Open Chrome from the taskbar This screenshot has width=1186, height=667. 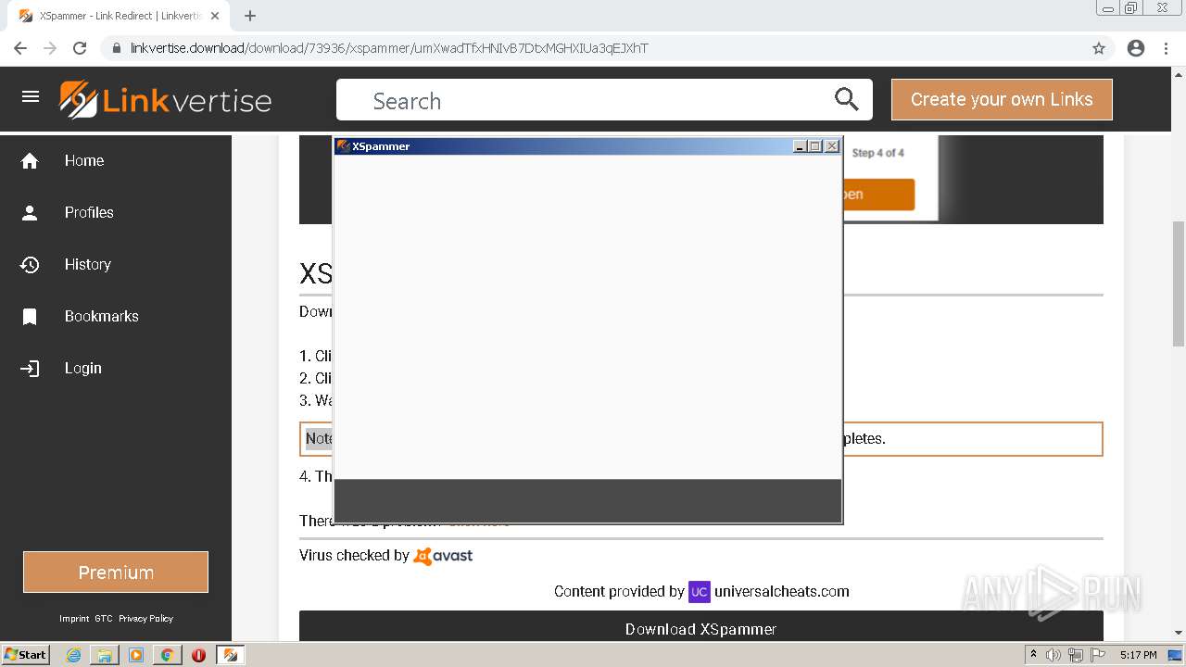pos(168,655)
